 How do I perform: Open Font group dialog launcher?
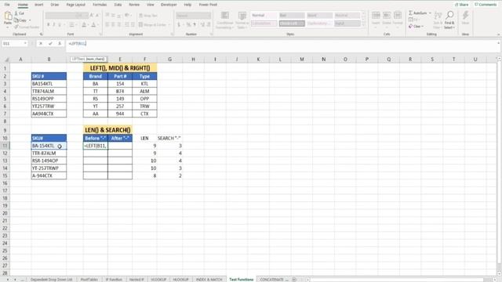coord(100,34)
